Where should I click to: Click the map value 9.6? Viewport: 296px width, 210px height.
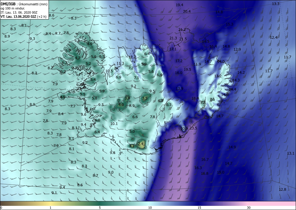(x=84, y=114)
